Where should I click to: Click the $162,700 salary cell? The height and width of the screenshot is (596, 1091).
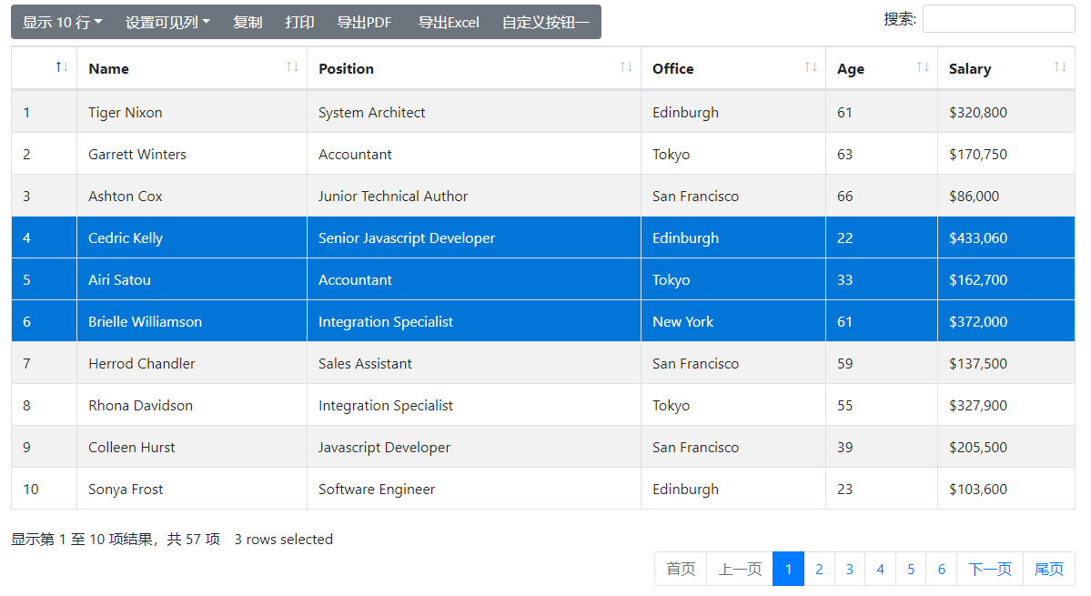(1006, 278)
